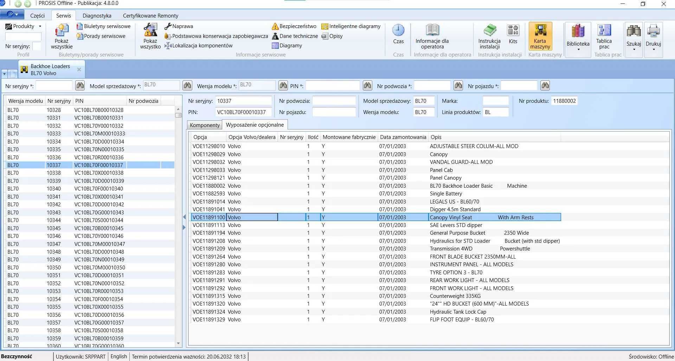This screenshot has height=361, width=675.
Task: Expand the Produkty dropdown
Action: [x=40, y=26]
